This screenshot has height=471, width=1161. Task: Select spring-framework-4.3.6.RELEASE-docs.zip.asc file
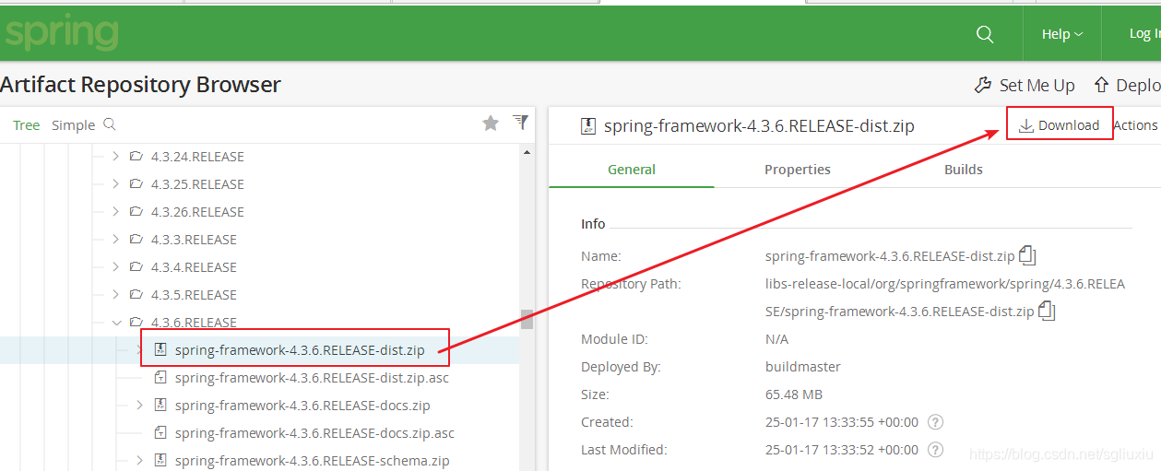314,433
